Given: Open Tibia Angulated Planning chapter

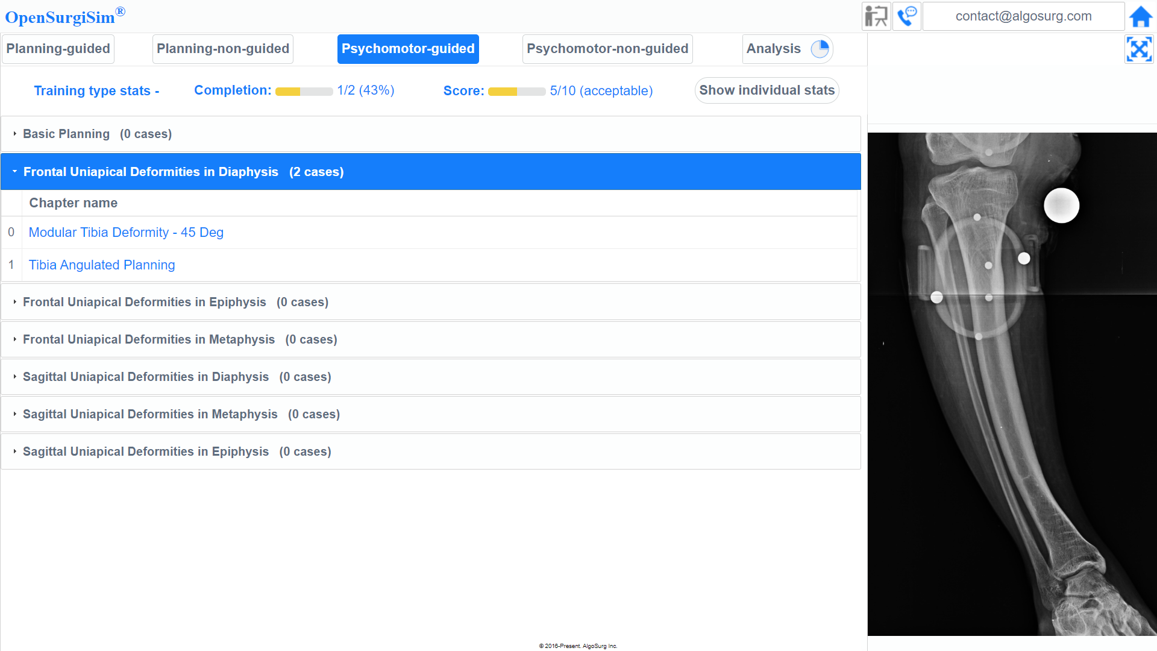Looking at the screenshot, I should [x=102, y=265].
